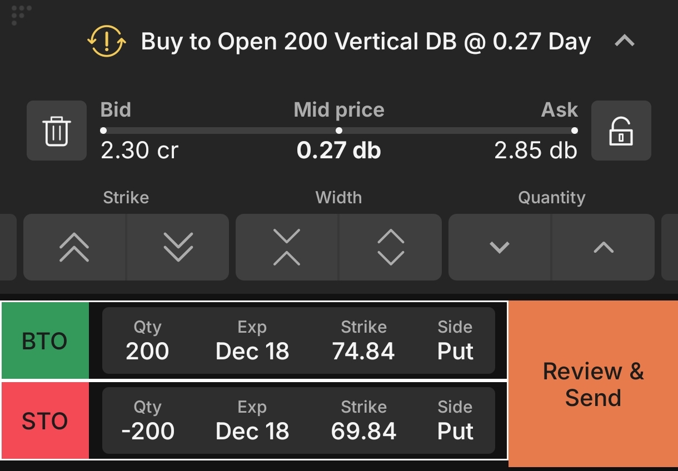Select the '2.85 db' ask value
The width and height of the screenshot is (678, 471).
tap(536, 151)
